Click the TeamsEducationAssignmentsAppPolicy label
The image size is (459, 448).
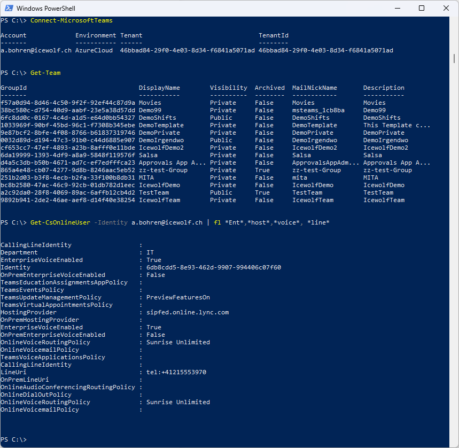64,283
